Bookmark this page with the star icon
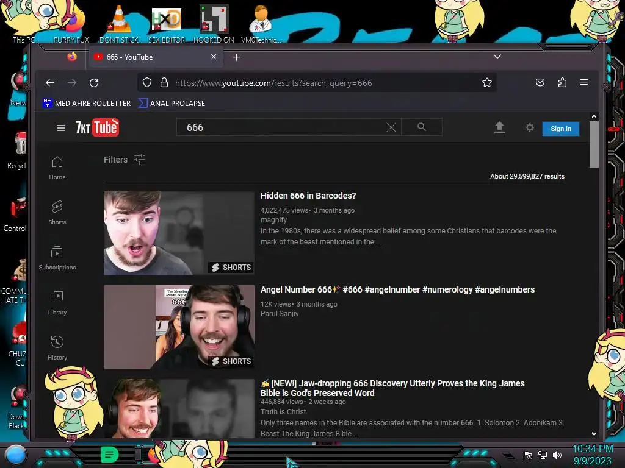Image resolution: width=625 pixels, height=468 pixels. click(486, 82)
